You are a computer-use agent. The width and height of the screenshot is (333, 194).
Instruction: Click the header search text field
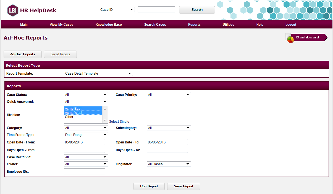pyautogui.click(x=156, y=9)
